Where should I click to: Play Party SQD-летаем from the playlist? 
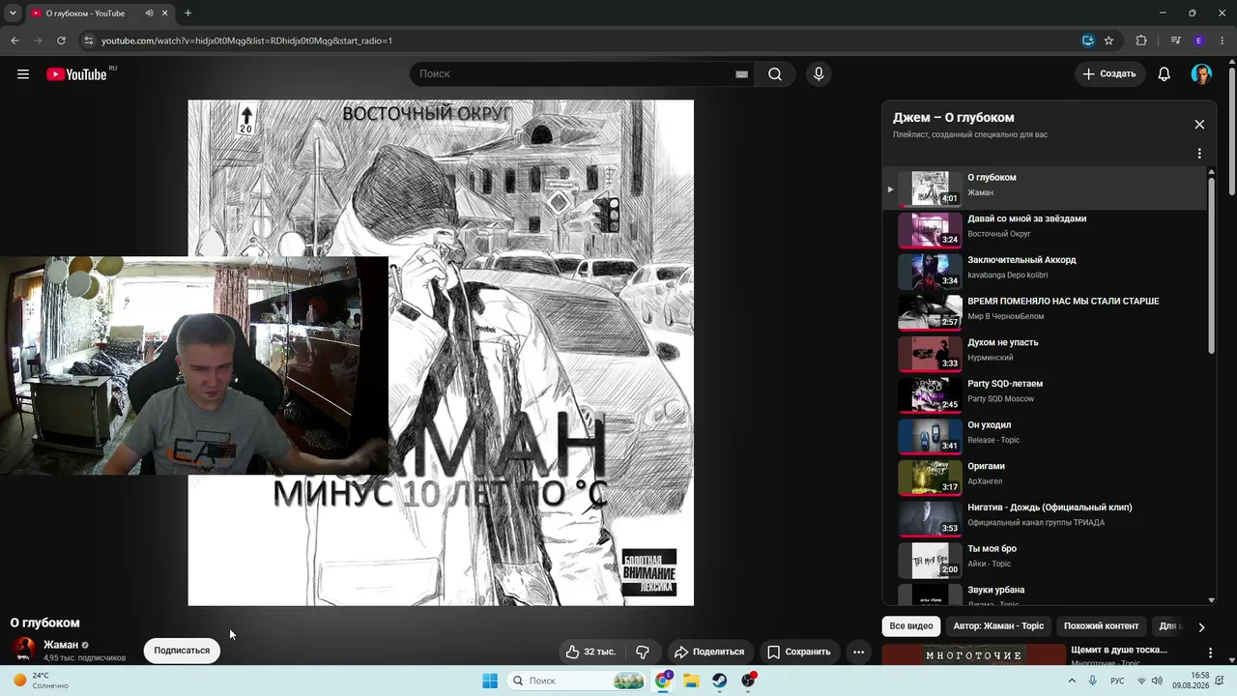1046,395
